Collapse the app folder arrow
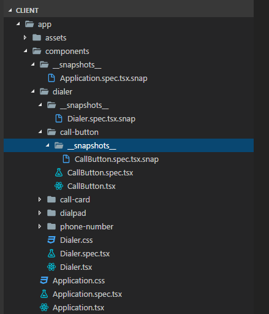Viewport: 269px width, 314px height. [18, 24]
